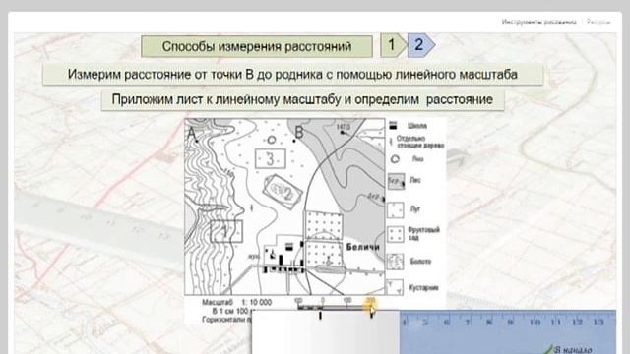This screenshot has width=630, height=354.
Task: Click the 0 mark on the linear scale
Action: click(x=322, y=300)
